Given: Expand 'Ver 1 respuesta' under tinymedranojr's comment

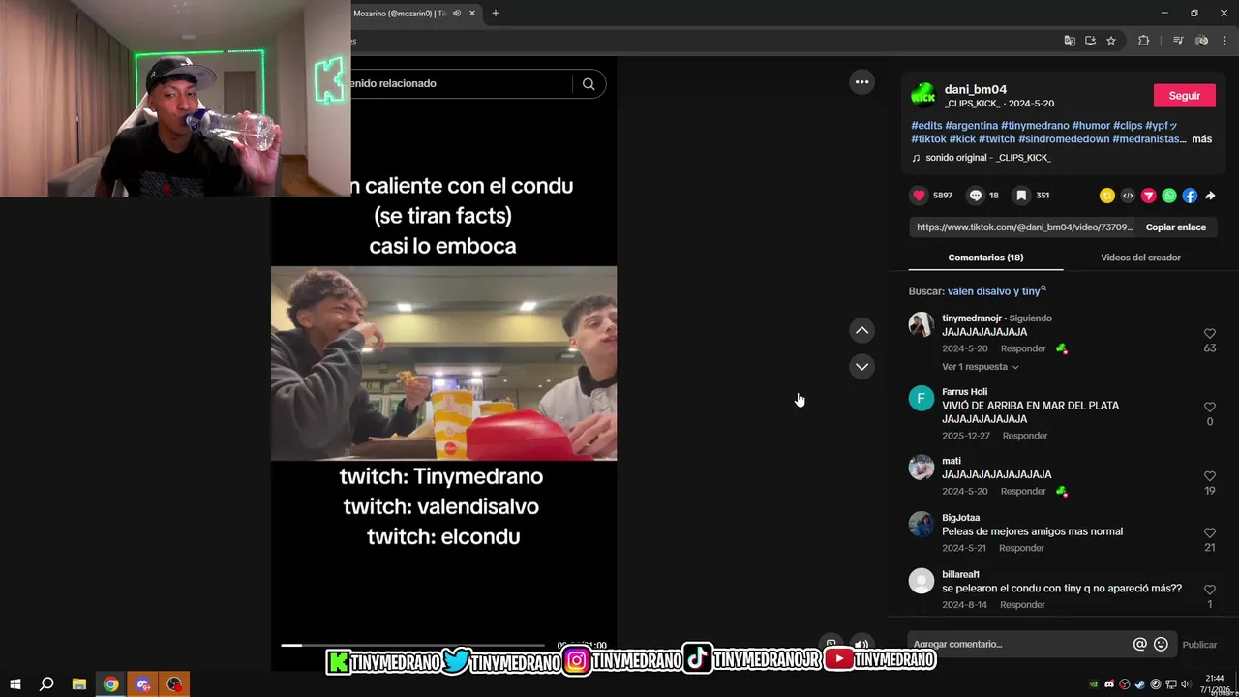Looking at the screenshot, I should pyautogui.click(x=981, y=367).
